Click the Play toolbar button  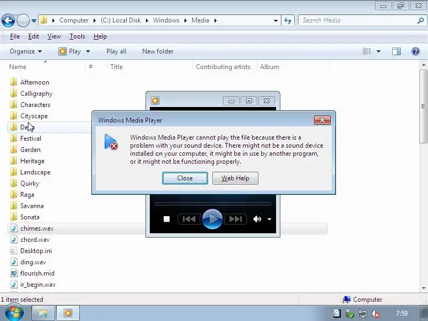[70, 51]
